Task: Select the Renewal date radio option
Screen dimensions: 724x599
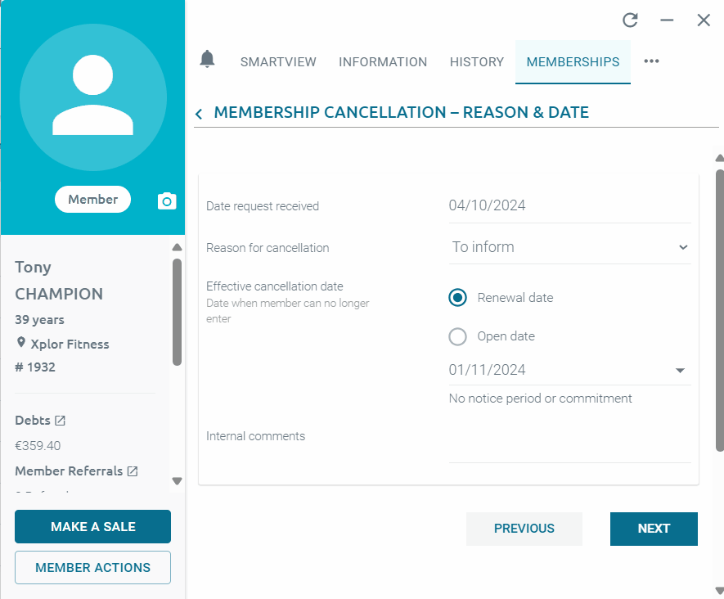Action: (x=458, y=298)
